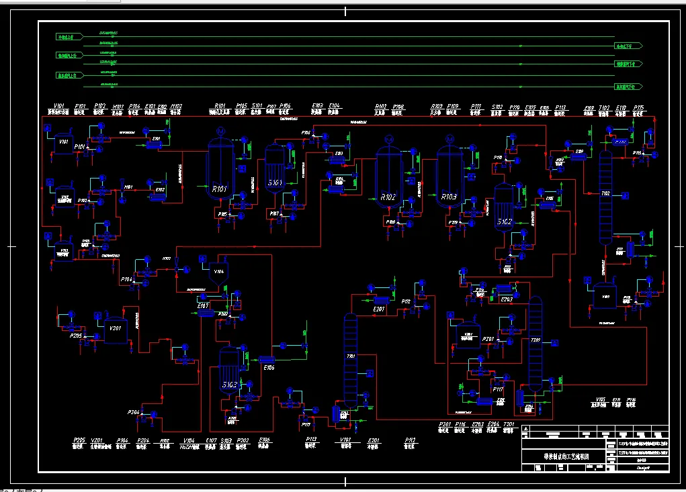Pick the R103 reactor vessel symbol
686x492 pixels.
click(x=449, y=177)
